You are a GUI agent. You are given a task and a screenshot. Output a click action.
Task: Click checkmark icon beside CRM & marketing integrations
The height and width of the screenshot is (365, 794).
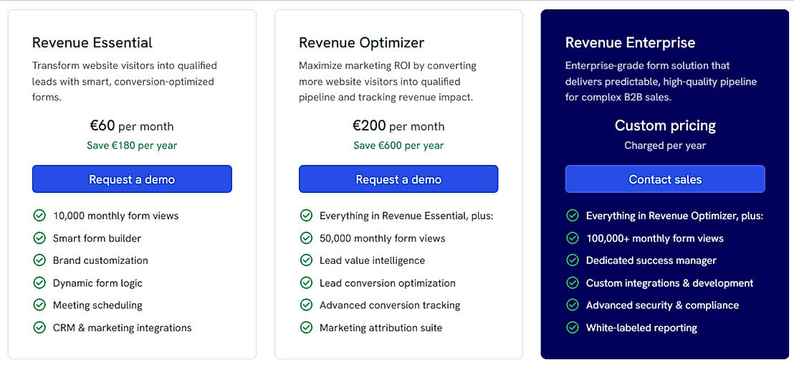(39, 328)
